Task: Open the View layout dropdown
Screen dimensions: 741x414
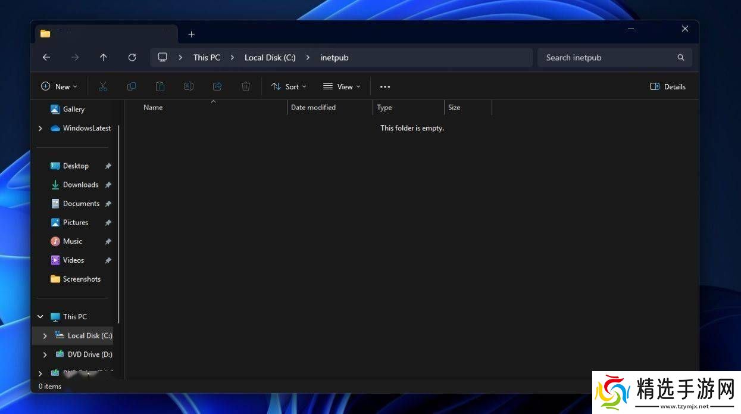Action: [342, 87]
